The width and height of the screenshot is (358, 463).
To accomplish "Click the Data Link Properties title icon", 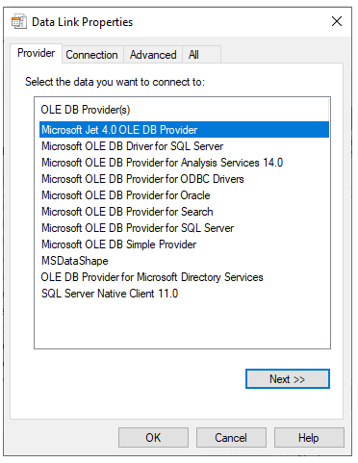I will (x=19, y=22).
